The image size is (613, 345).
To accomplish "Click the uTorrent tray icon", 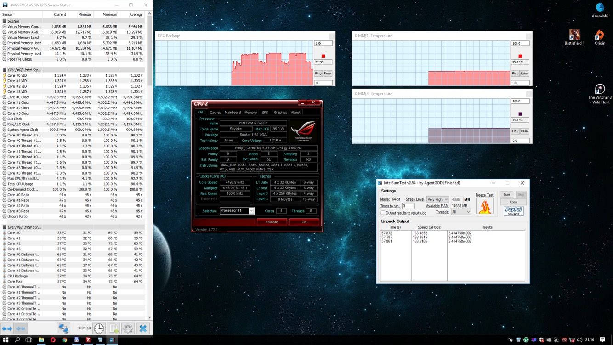I will (x=526, y=340).
